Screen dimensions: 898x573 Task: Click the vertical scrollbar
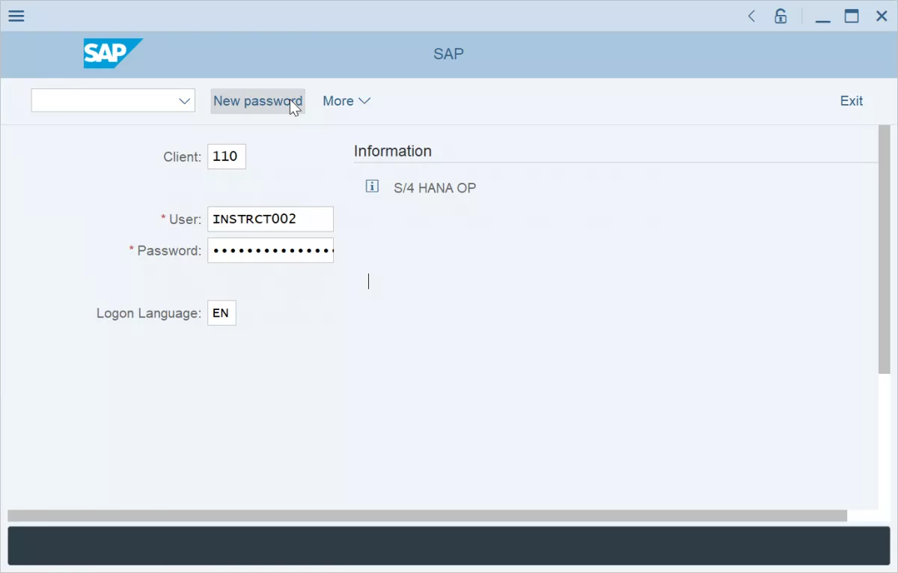coord(884,249)
